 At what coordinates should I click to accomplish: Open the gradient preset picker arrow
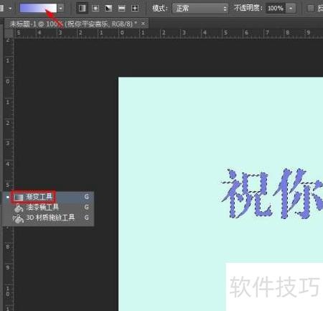pos(61,8)
